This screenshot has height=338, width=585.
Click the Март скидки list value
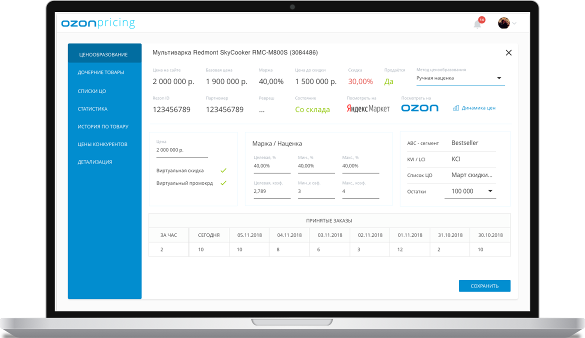pos(472,175)
